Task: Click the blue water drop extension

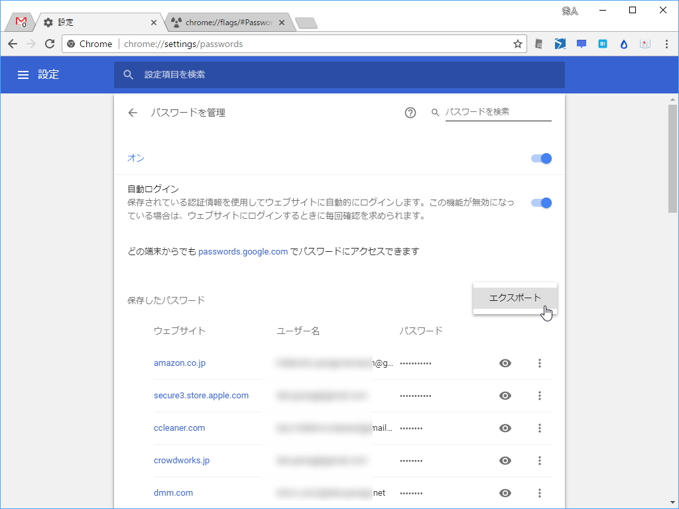Action: [623, 44]
